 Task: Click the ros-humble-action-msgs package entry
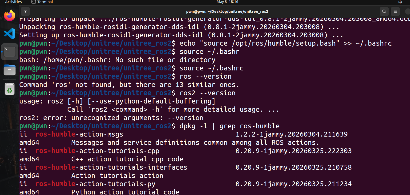(x=183, y=134)
